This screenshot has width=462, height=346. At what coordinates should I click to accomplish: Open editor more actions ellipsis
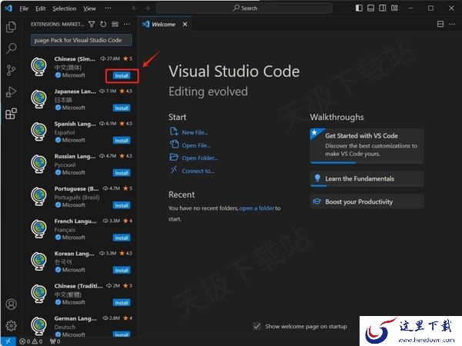(x=452, y=24)
